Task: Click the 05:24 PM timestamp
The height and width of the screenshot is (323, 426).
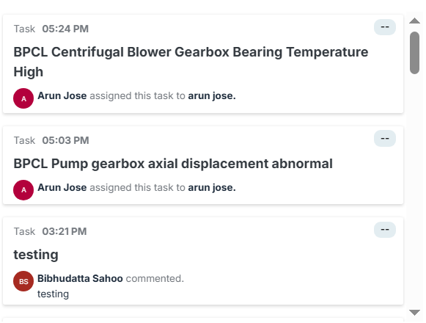Action: tap(65, 29)
